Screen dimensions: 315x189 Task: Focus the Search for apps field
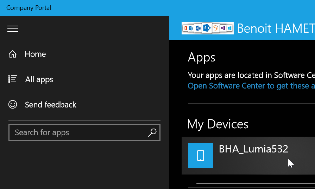coord(77,132)
